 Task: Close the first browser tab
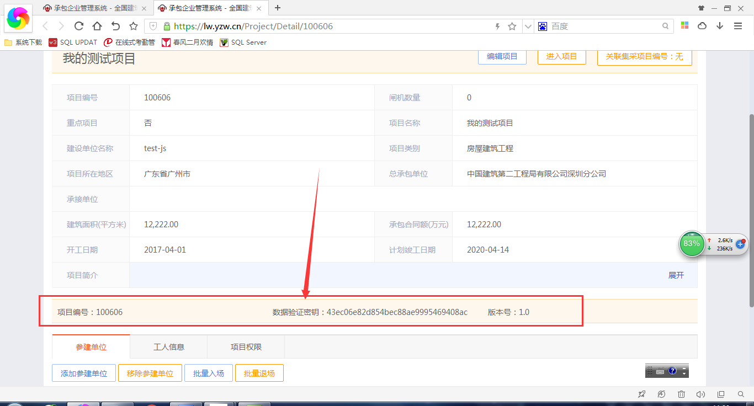[x=145, y=8]
